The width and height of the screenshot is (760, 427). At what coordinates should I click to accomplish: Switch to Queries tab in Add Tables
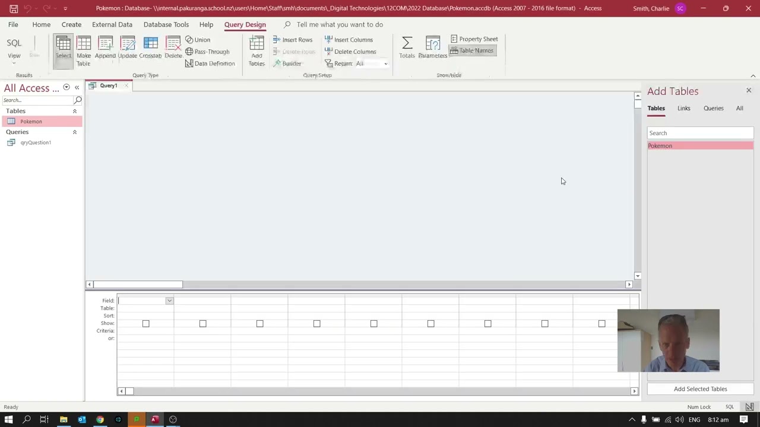click(x=713, y=108)
